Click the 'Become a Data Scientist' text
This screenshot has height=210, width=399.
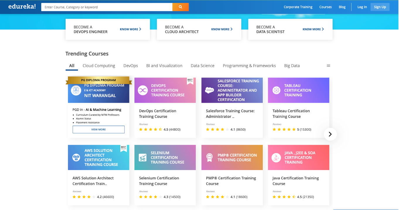[270, 29]
